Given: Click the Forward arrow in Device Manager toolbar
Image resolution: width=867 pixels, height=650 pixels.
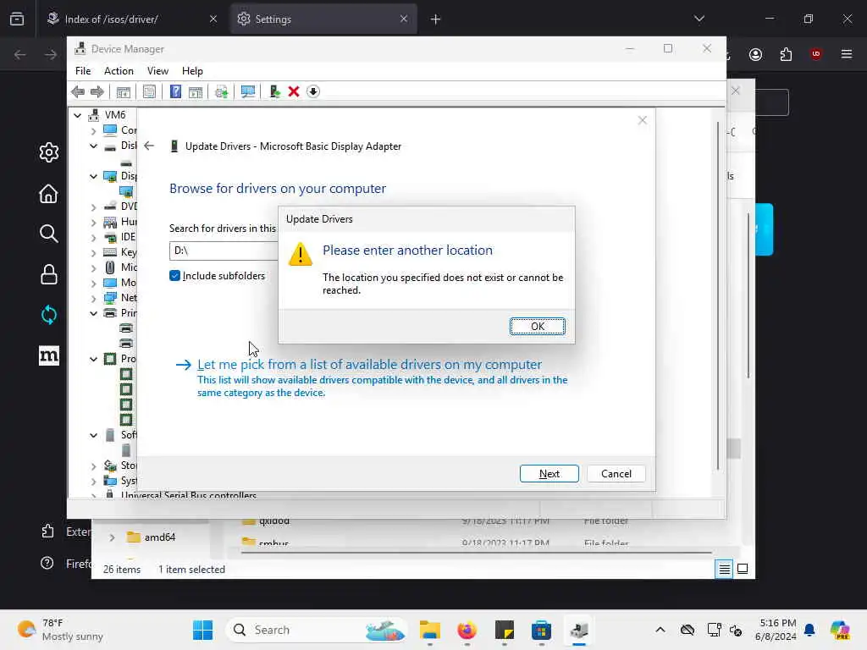Looking at the screenshot, I should pos(97,91).
